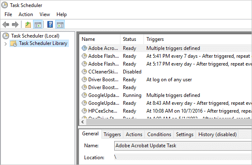Click the Task Scheduler title bar app icon
The height and width of the screenshot is (165, 252).
coord(5,5)
